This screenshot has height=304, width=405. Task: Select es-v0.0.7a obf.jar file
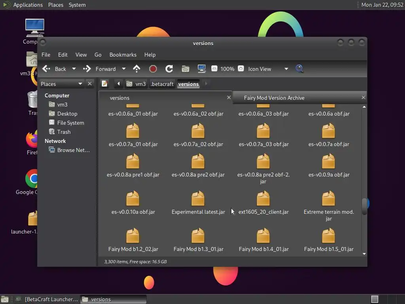[x=329, y=135]
